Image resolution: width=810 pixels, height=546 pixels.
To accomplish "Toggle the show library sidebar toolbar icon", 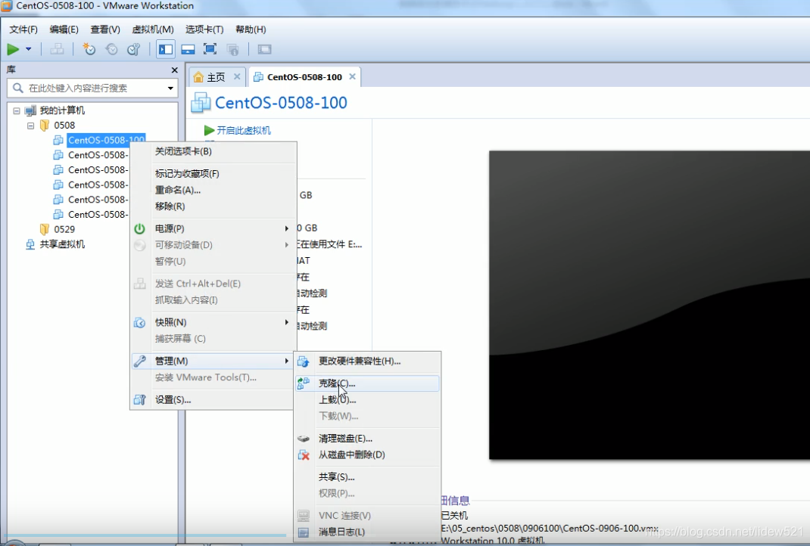I will (166, 50).
